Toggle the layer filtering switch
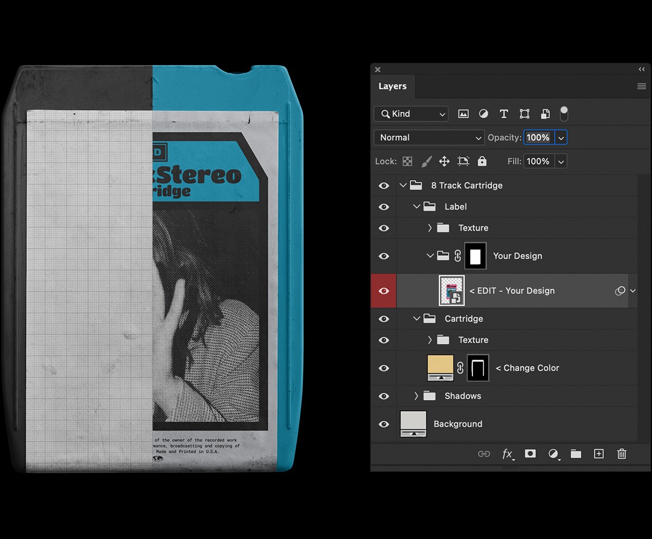This screenshot has height=539, width=652. pyautogui.click(x=563, y=114)
